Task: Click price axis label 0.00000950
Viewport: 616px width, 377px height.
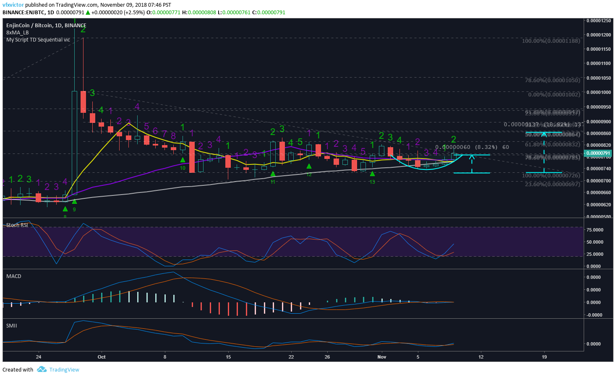Action: pos(598,107)
